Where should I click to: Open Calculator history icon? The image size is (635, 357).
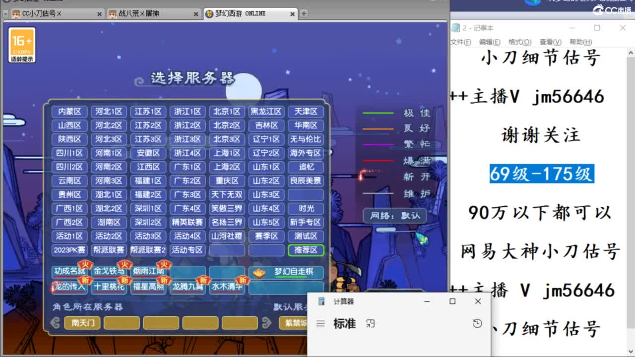pos(477,324)
